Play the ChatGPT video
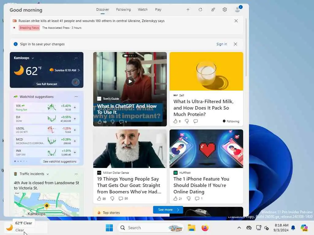The width and height of the screenshot is (314, 235). click(130, 81)
